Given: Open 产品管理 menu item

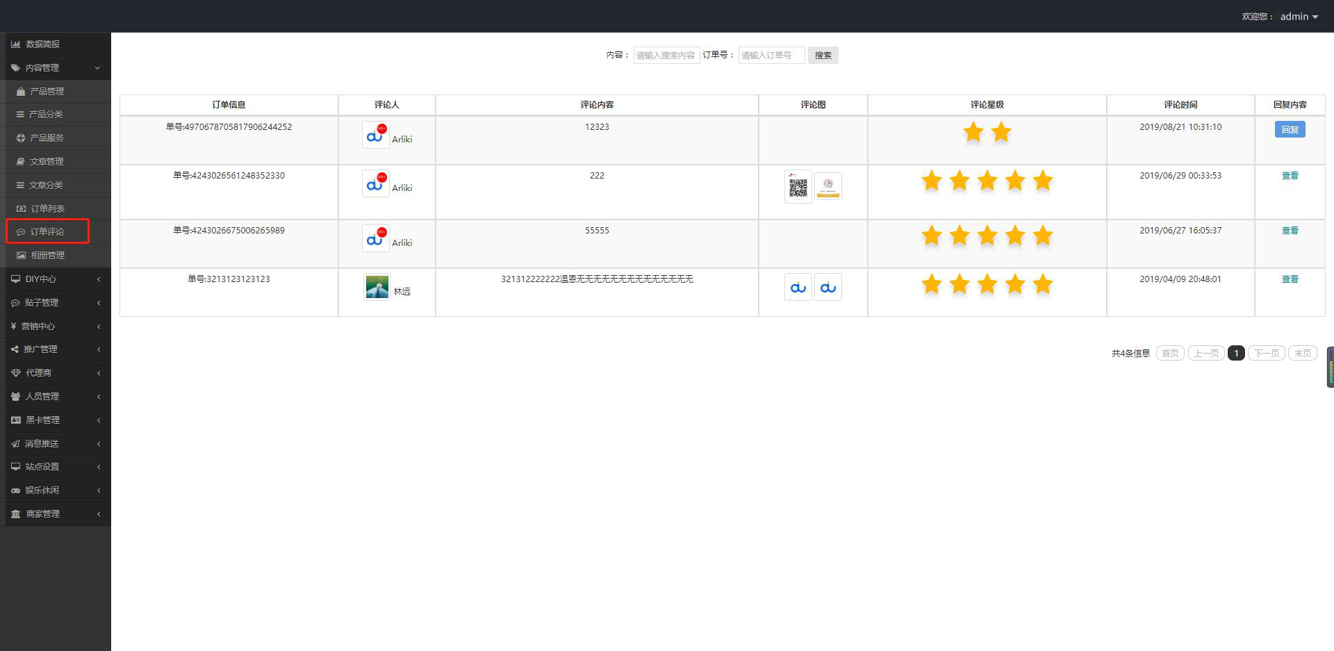Looking at the screenshot, I should [x=56, y=92].
